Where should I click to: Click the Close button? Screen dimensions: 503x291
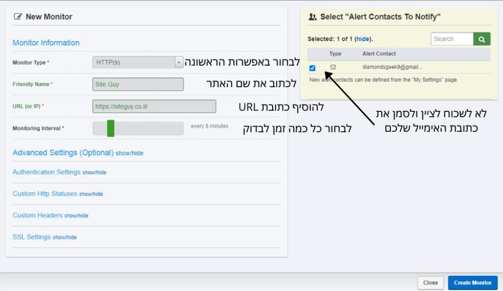tap(430, 283)
